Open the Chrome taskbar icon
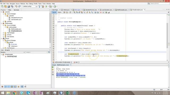170x95 pixels. pos(15,93)
